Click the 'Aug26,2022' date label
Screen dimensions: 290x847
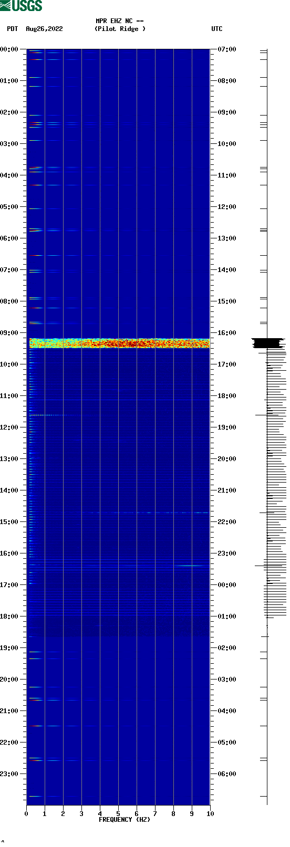coord(44,29)
